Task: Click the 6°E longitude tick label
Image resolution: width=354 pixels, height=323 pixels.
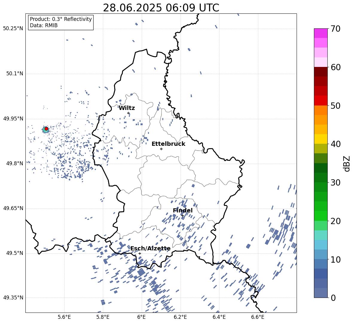Action: point(141,317)
